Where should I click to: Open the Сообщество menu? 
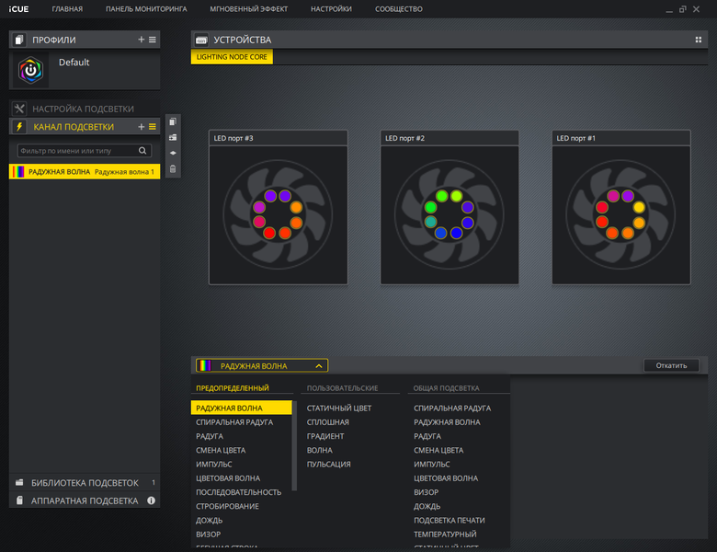pyautogui.click(x=399, y=9)
